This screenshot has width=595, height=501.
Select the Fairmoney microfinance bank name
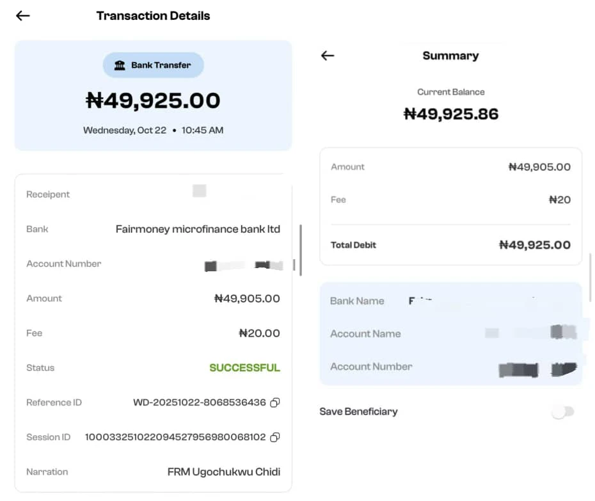tap(198, 229)
